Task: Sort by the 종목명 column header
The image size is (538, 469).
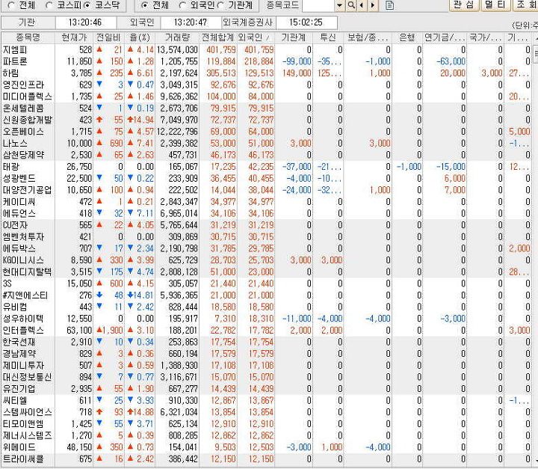Action: pos(28,37)
